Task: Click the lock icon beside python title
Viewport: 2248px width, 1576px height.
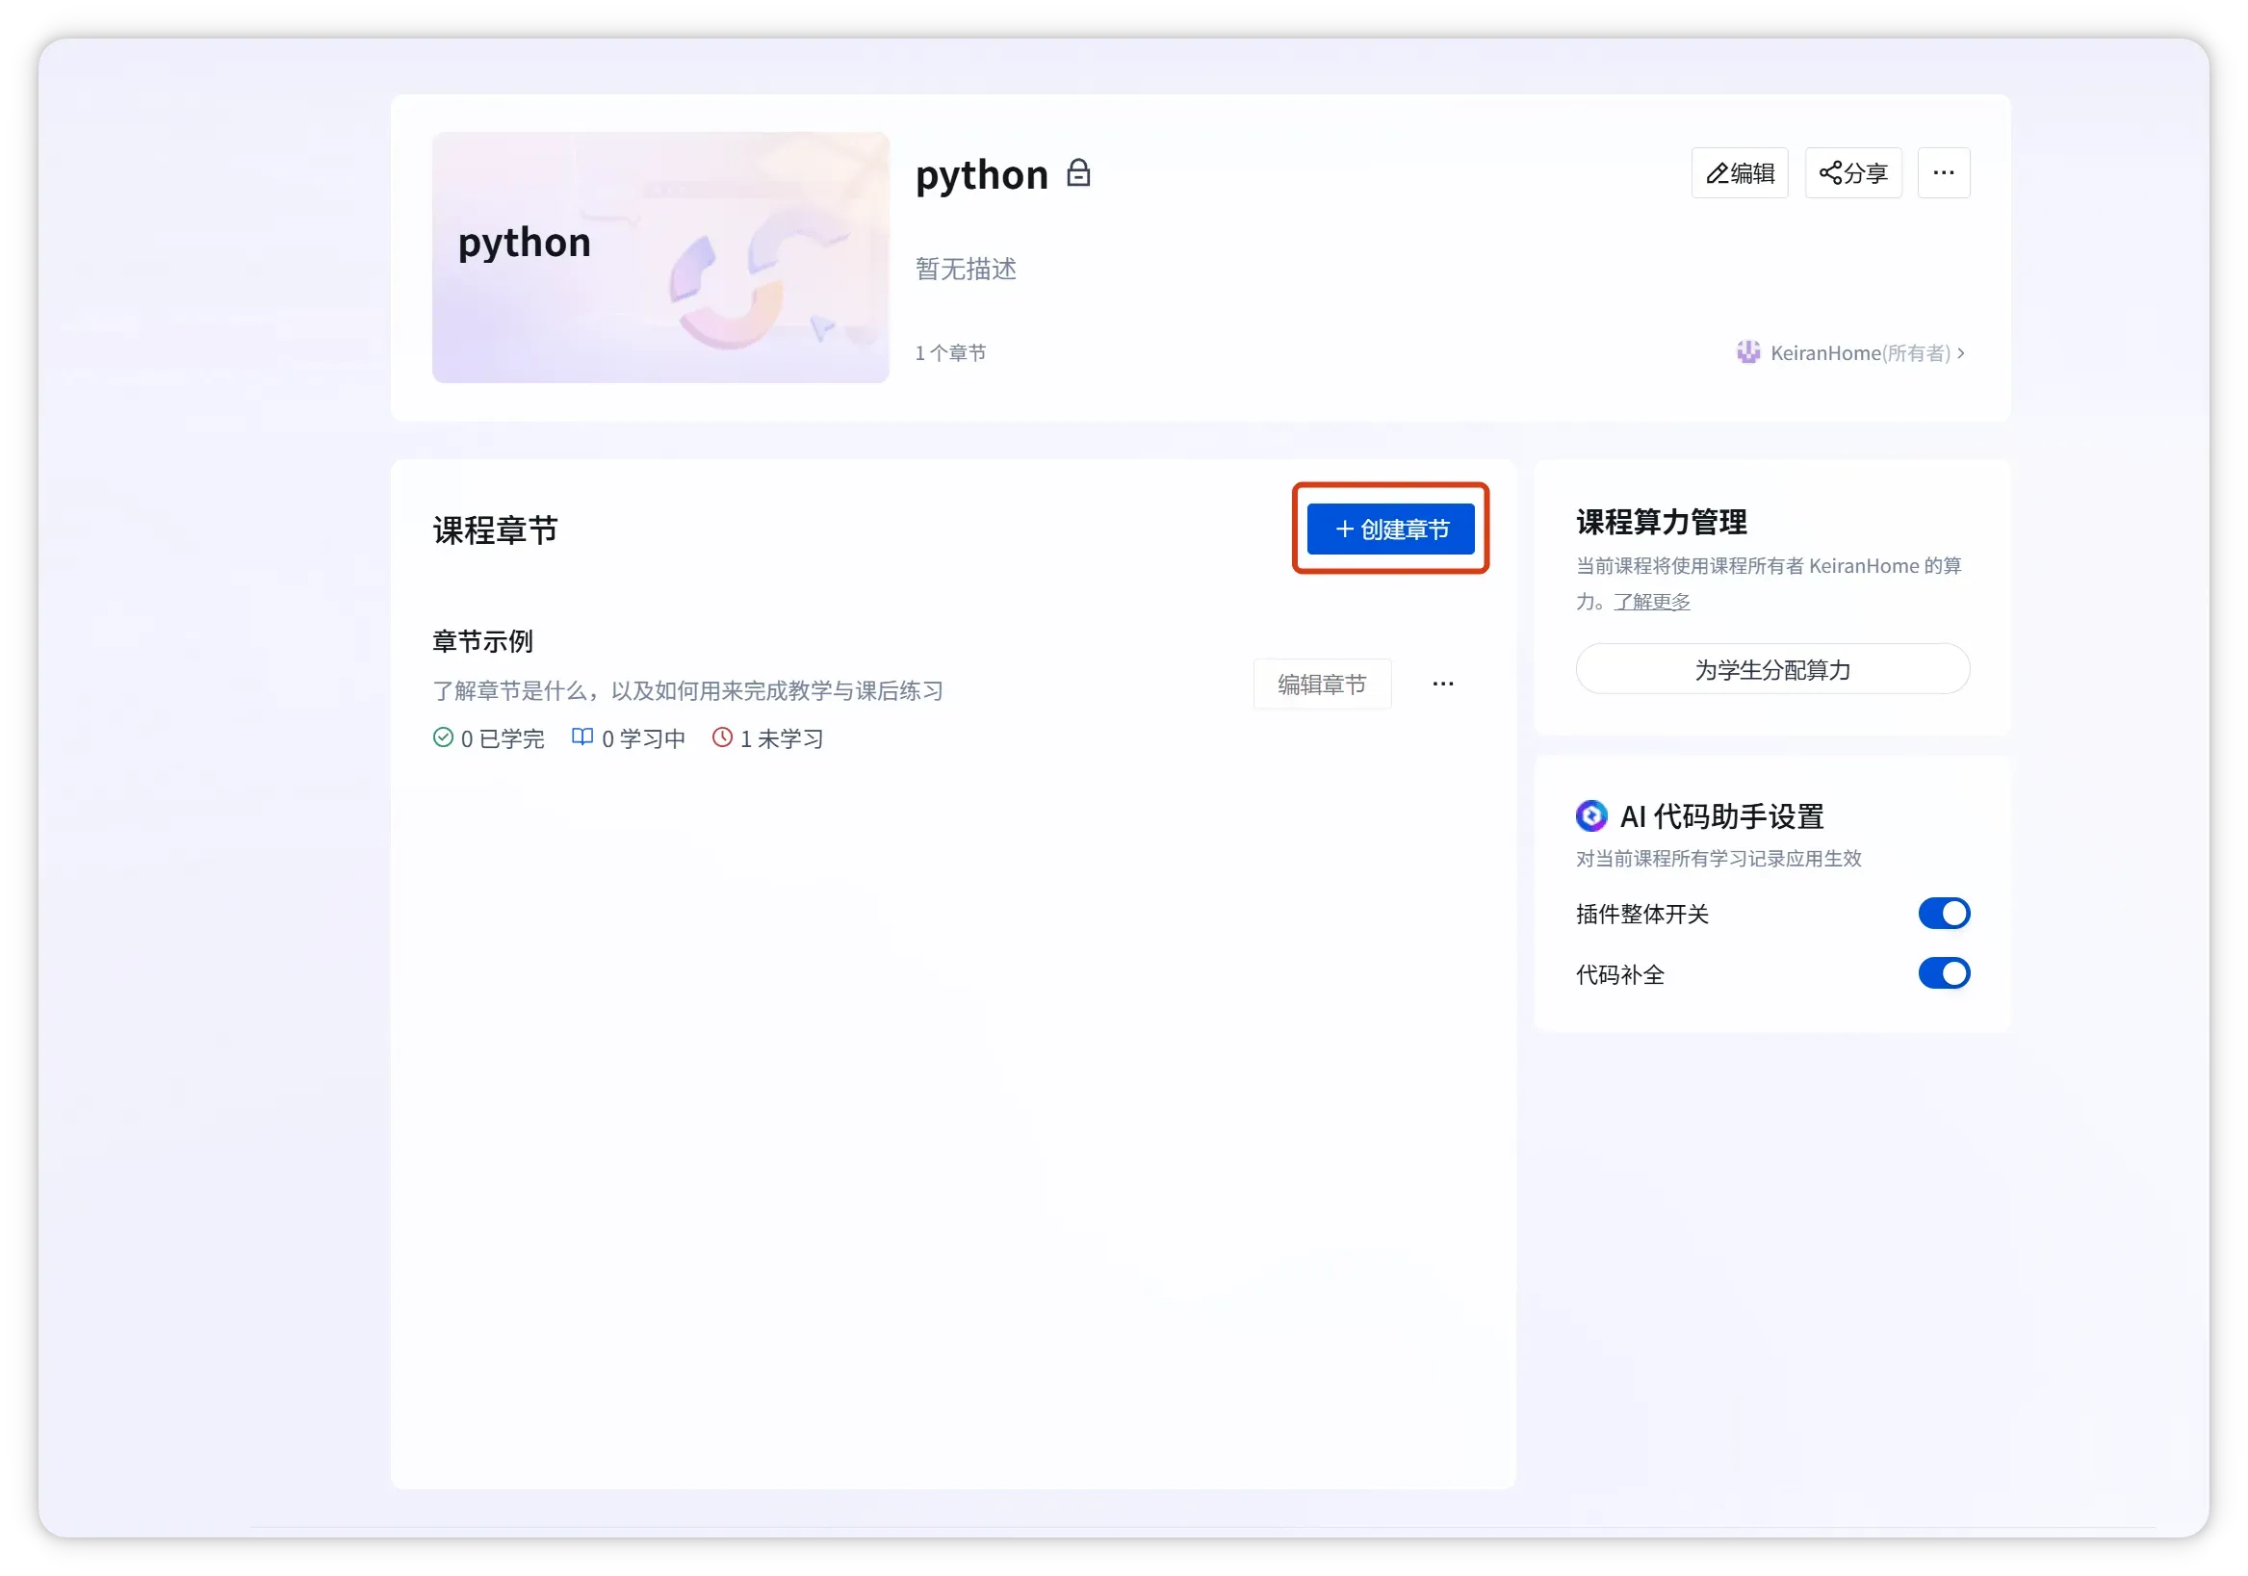Action: 1078,173
